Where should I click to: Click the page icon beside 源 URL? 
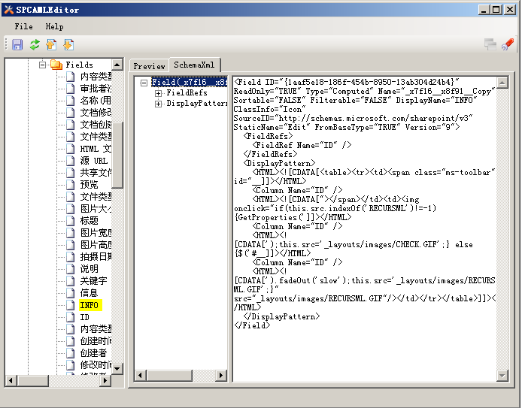coord(70,161)
